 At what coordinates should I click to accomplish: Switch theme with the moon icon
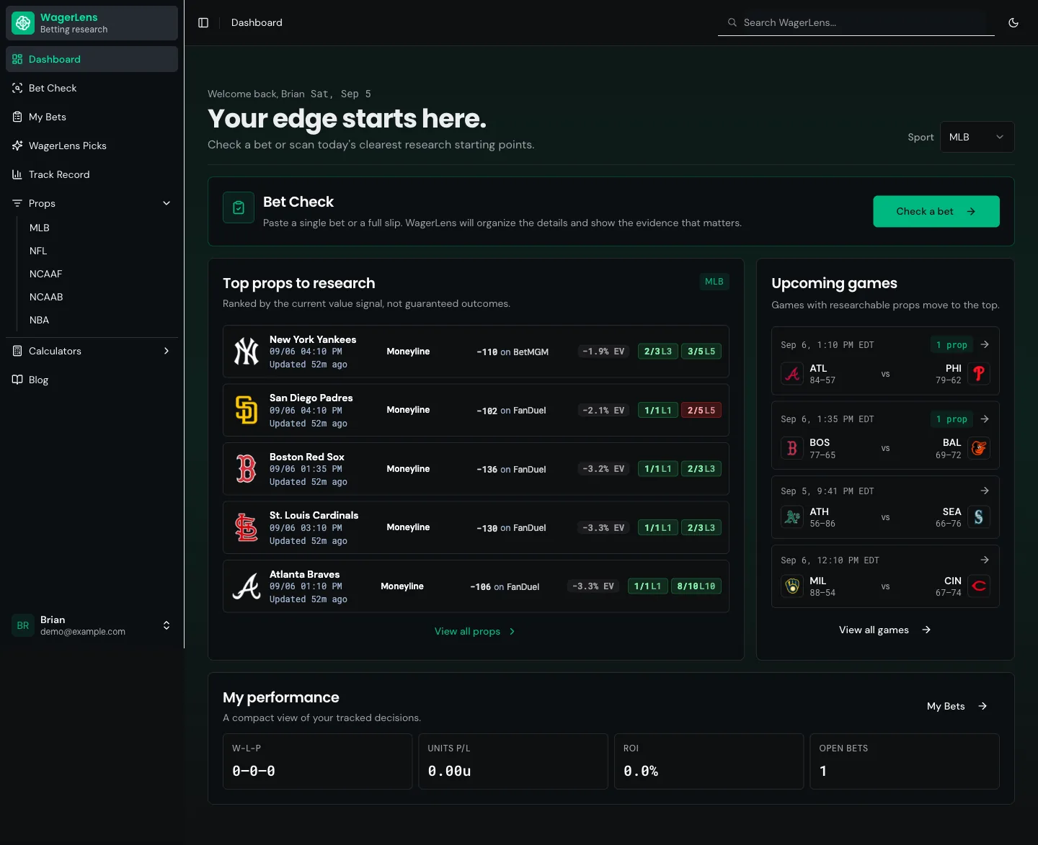coord(1013,23)
